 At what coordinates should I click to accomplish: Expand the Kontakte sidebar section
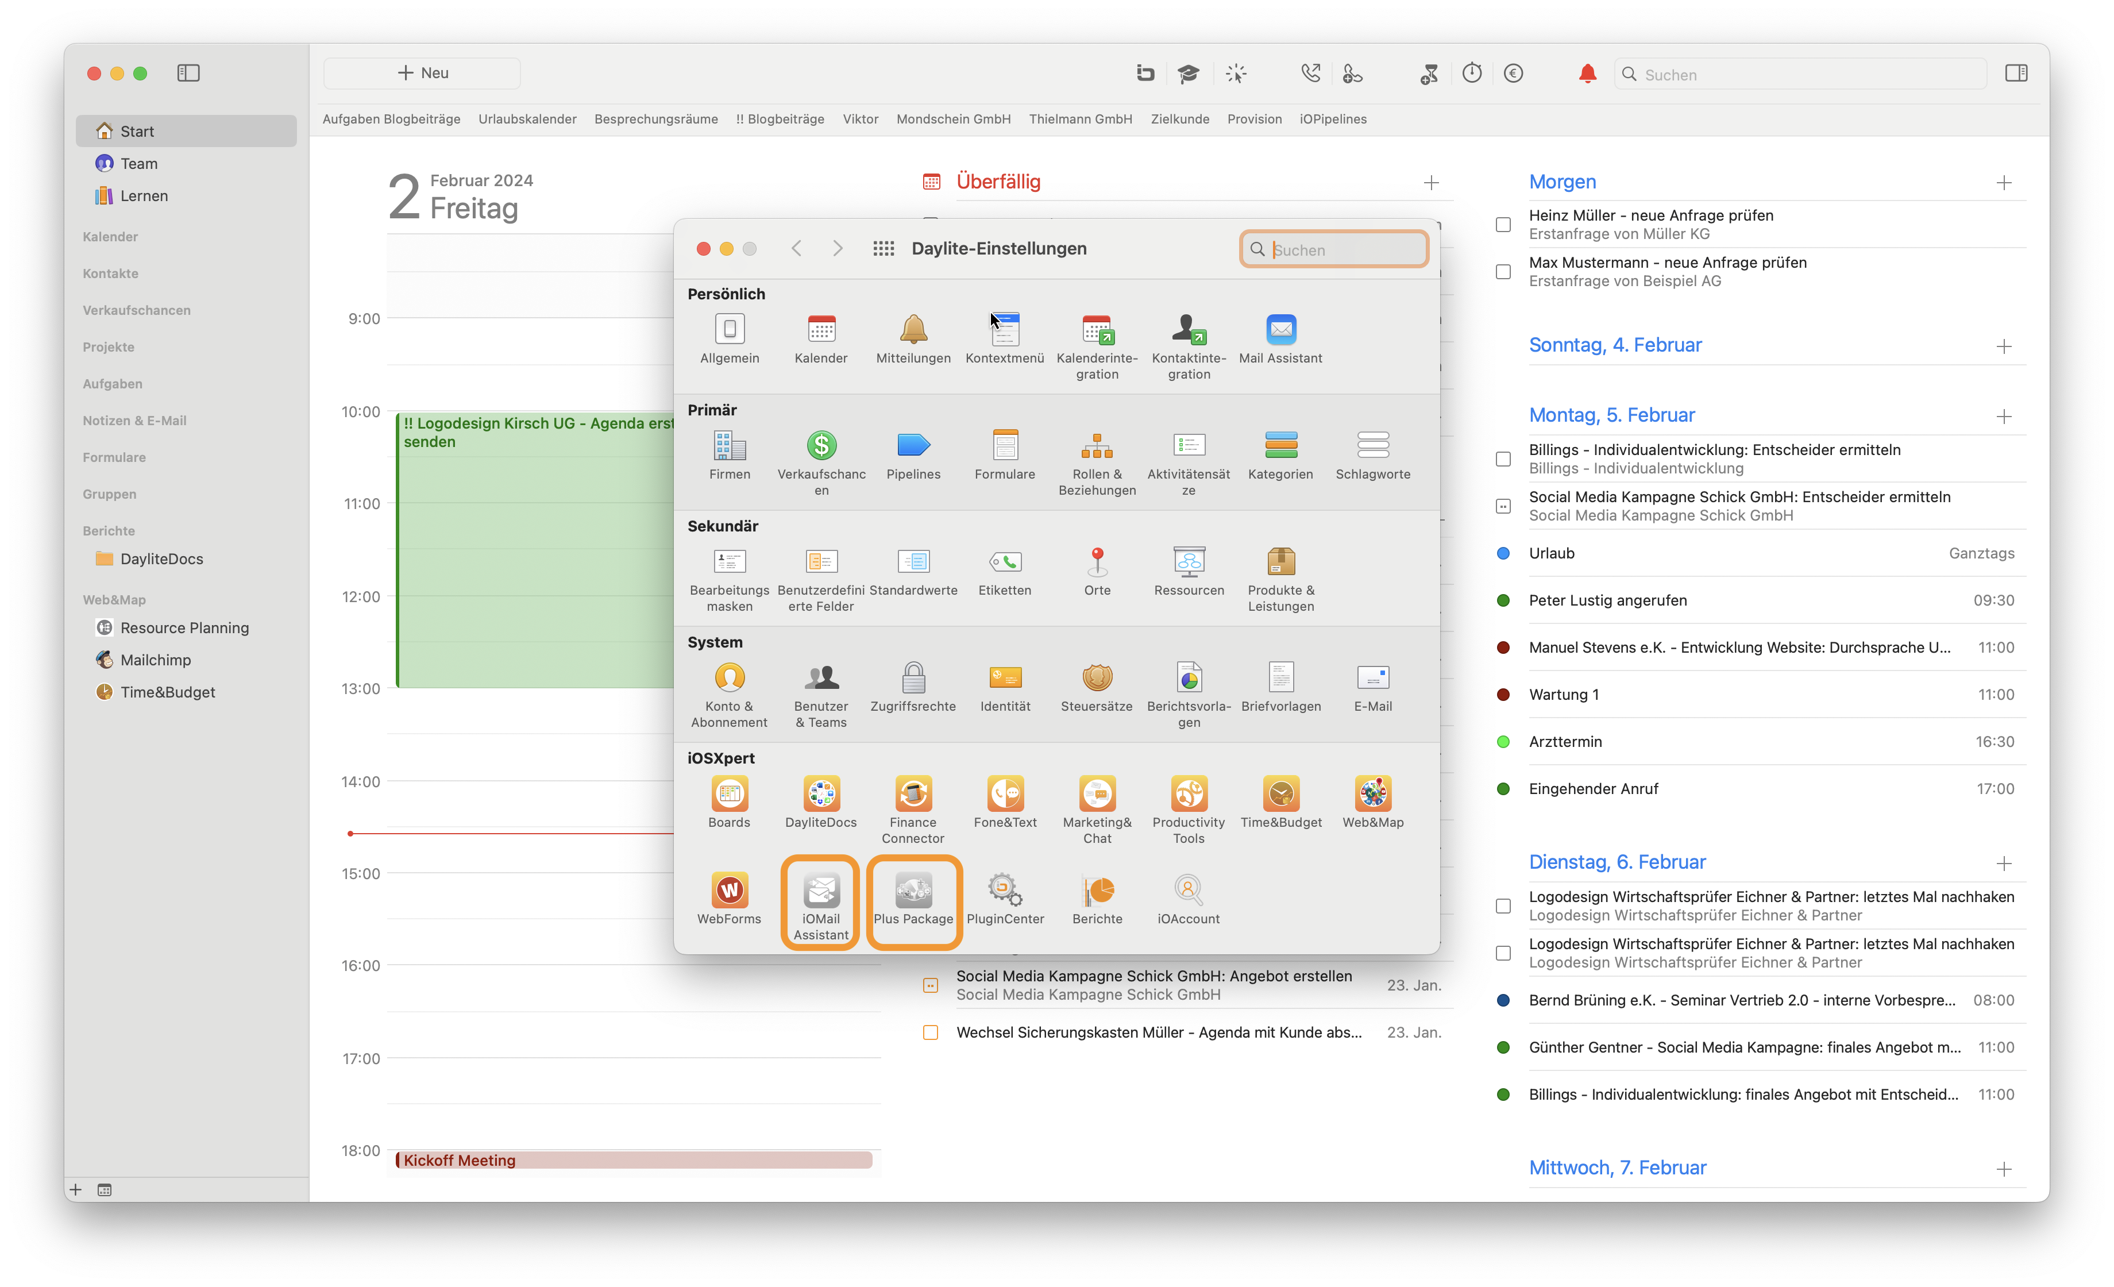111,273
